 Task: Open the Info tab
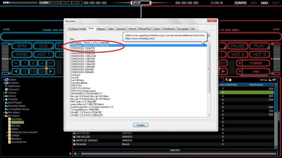coord(193,29)
